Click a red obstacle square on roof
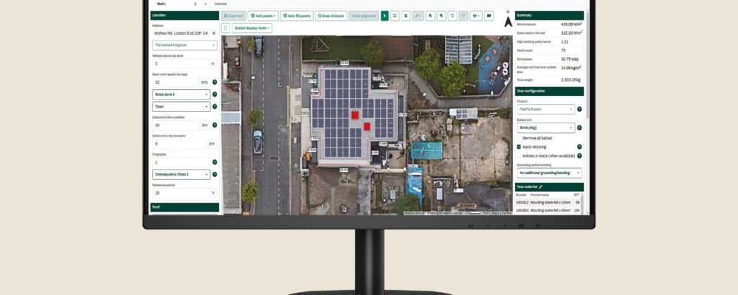Viewport: 738px width, 295px height. [355, 115]
